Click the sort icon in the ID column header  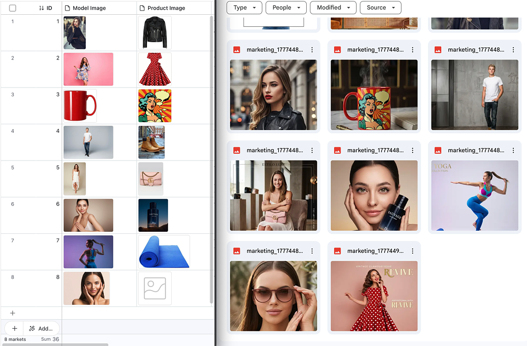coord(42,8)
